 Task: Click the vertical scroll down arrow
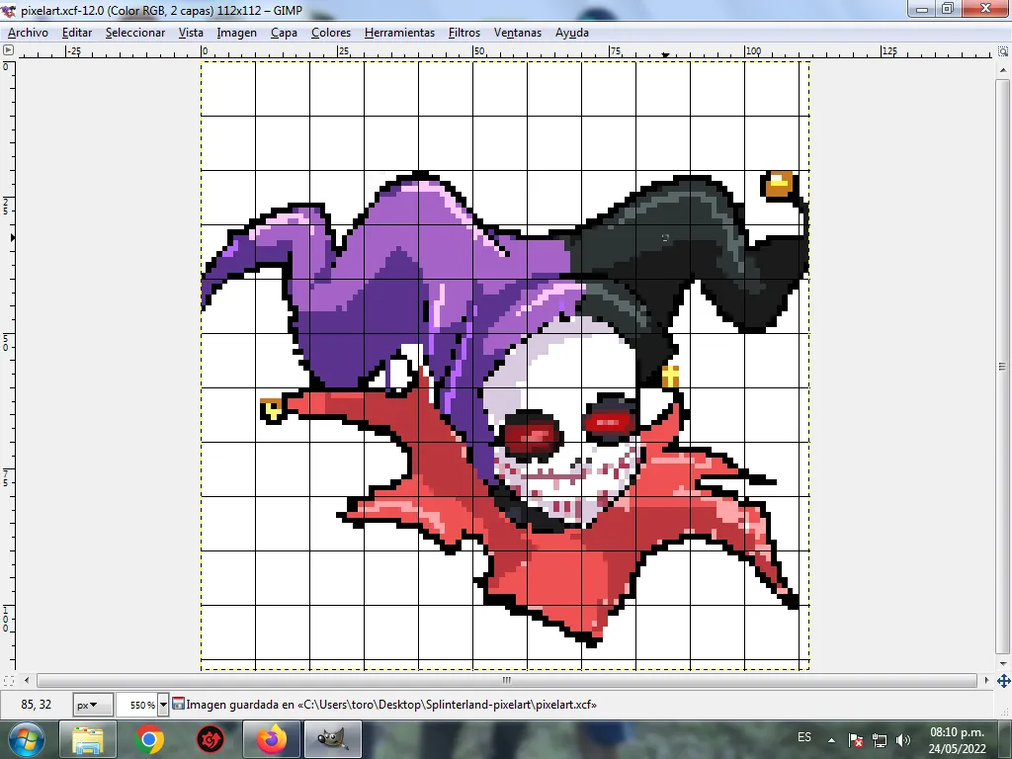pyautogui.click(x=1002, y=663)
